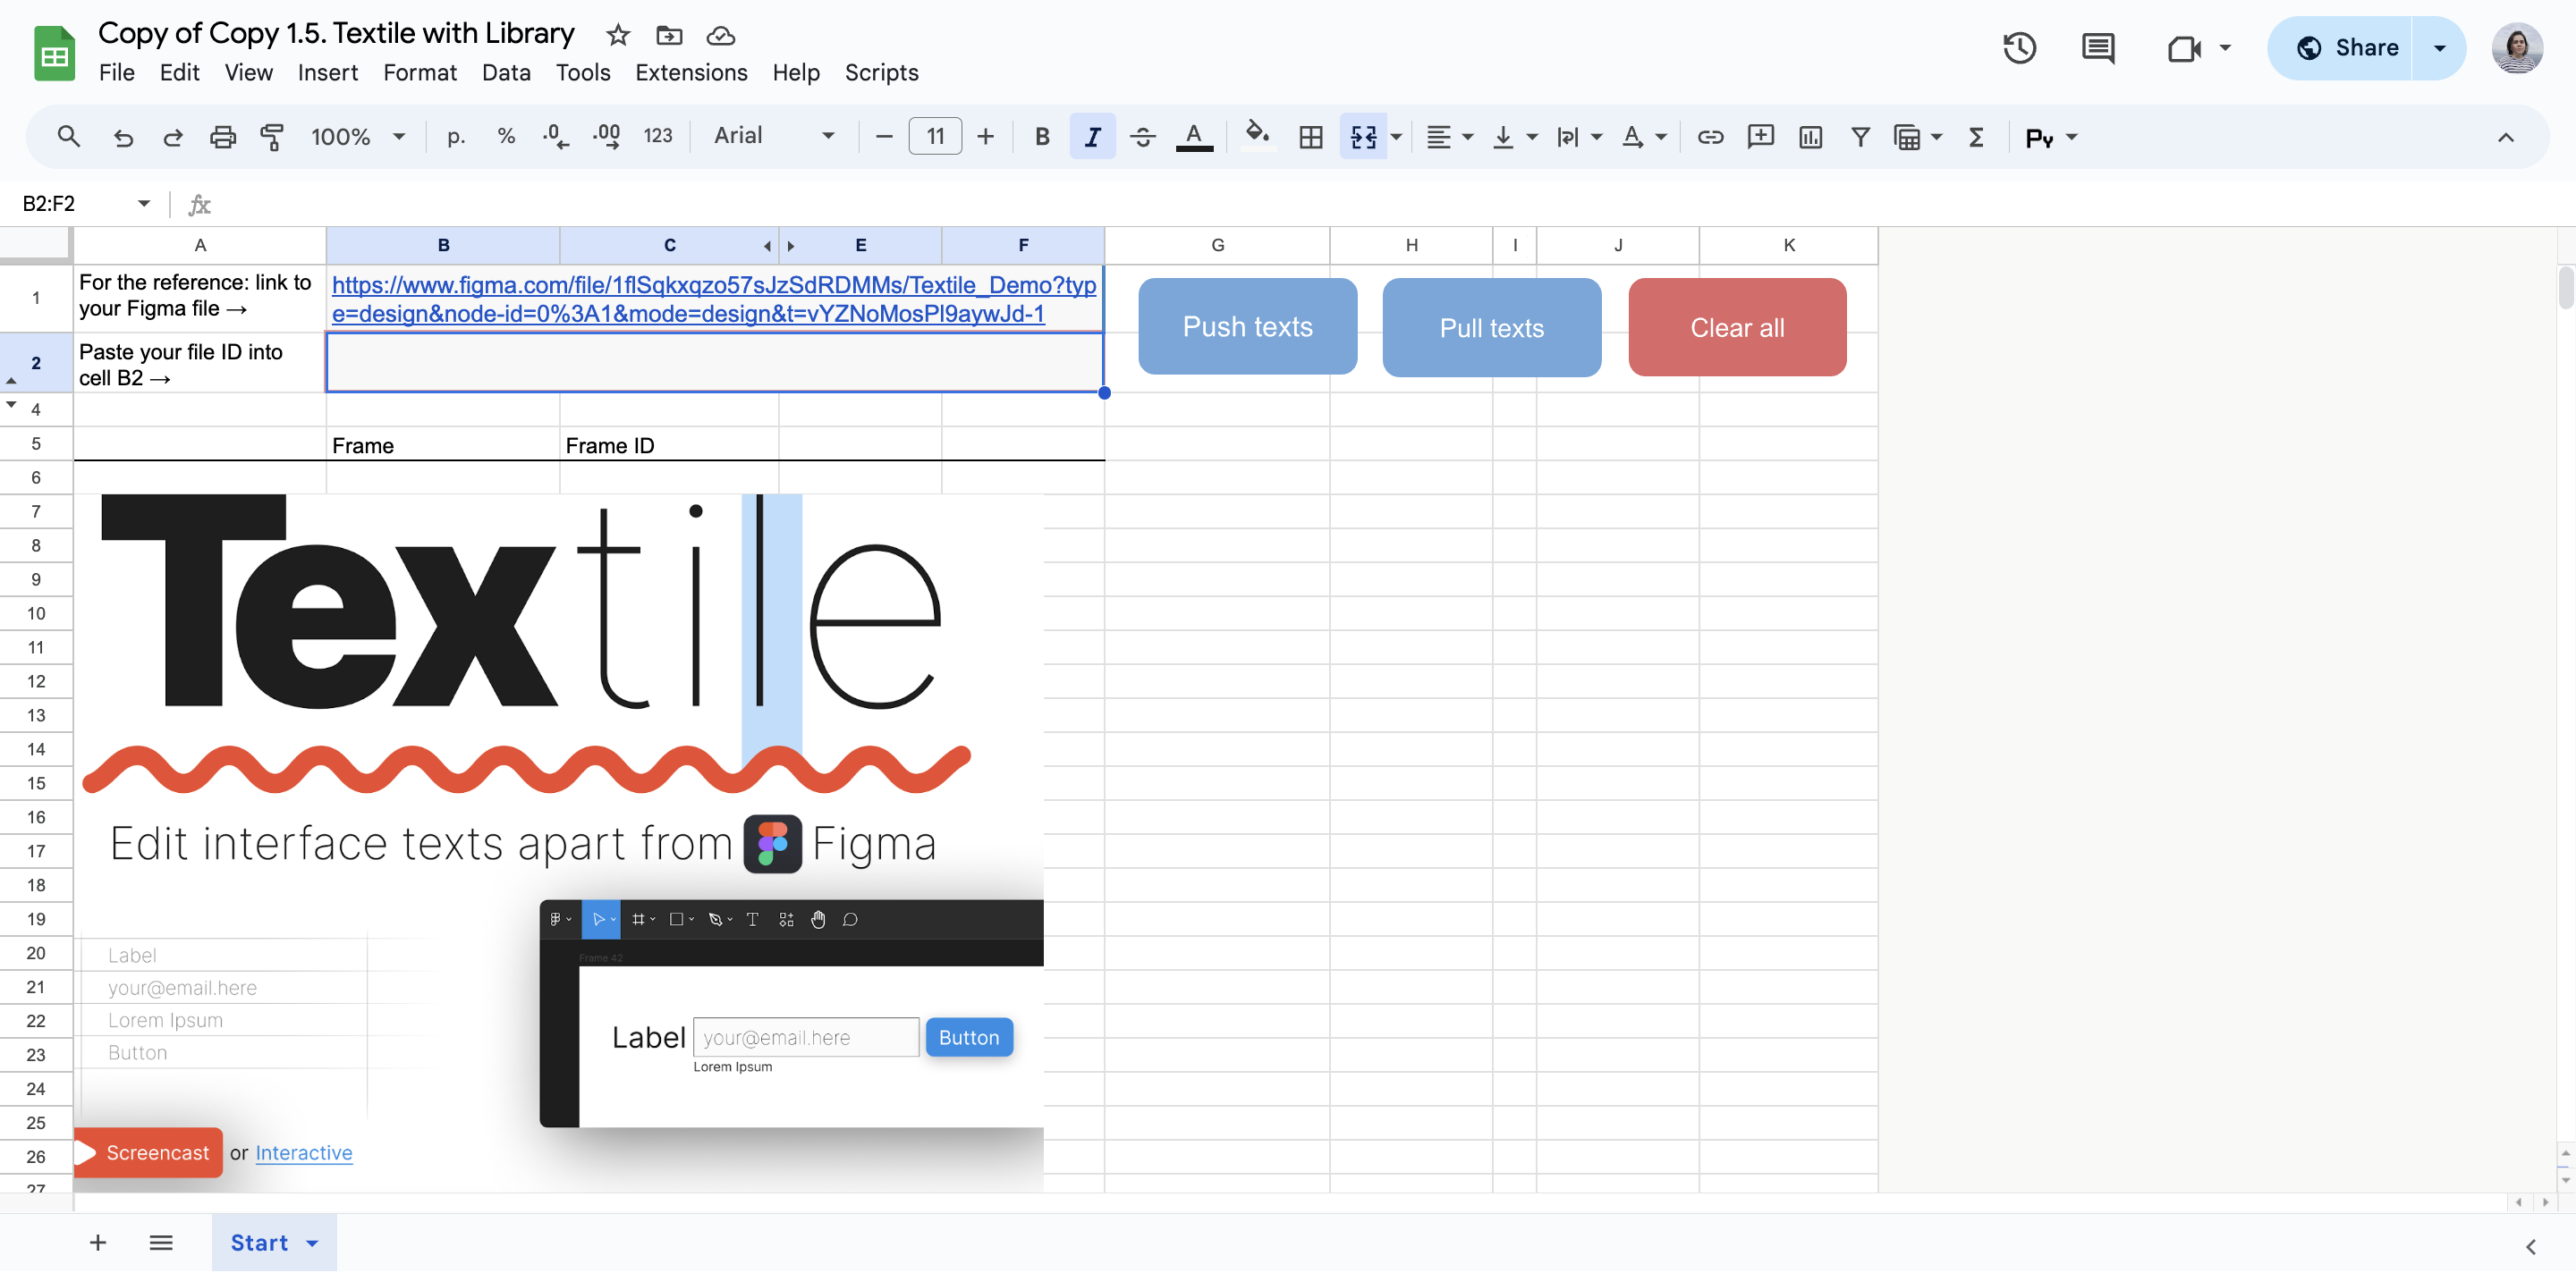The height and width of the screenshot is (1273, 2576).
Task: View cloud save status icon
Action: pos(720,35)
